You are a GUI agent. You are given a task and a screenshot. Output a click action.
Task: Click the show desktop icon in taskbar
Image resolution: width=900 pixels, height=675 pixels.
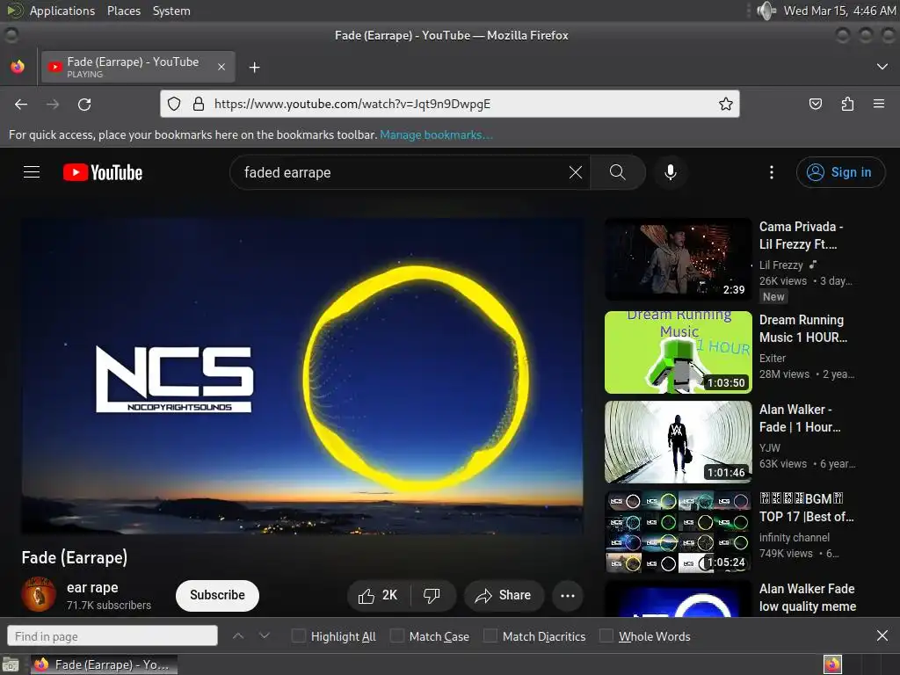pos(11,664)
